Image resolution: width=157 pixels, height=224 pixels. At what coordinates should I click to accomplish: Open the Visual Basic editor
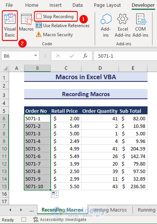coord(10,26)
